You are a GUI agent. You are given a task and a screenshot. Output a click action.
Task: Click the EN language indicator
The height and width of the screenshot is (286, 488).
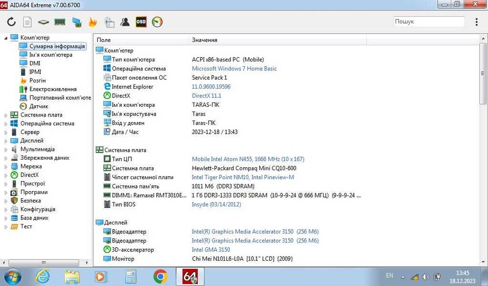pyautogui.click(x=389, y=275)
